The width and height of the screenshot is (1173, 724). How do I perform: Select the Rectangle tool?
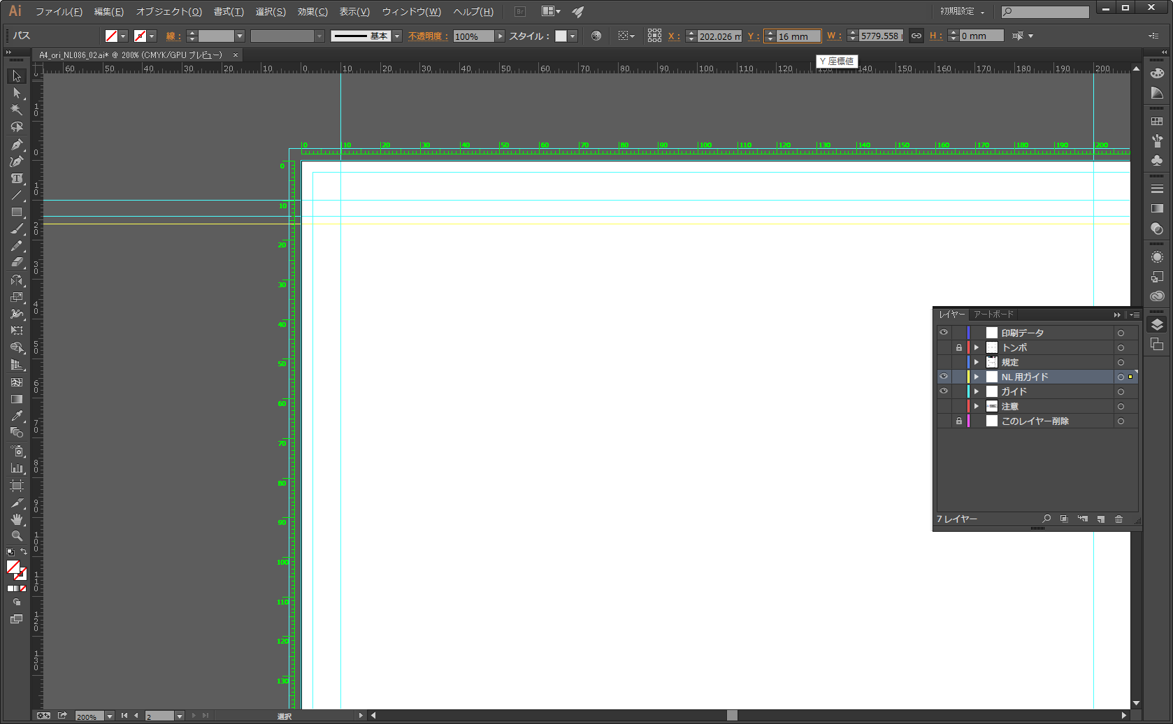17,212
